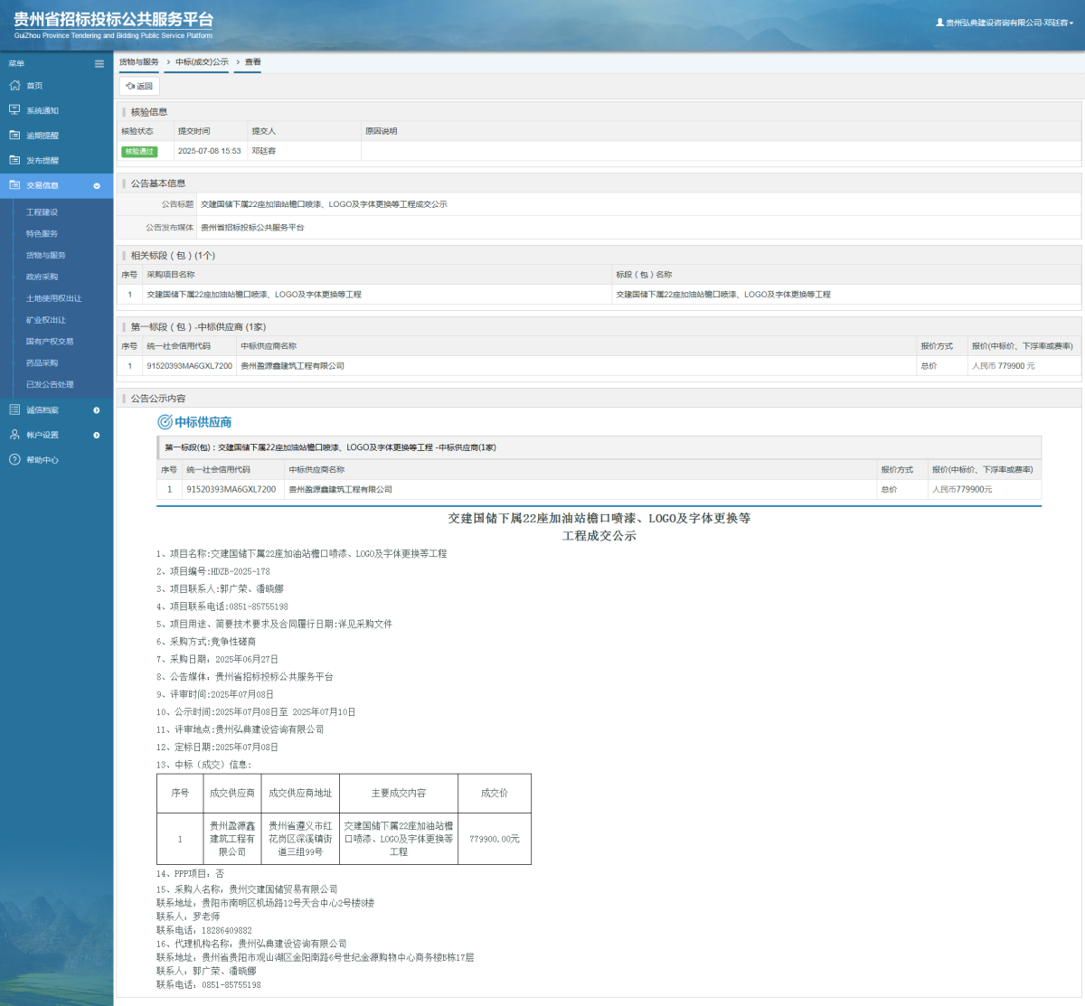This screenshot has height=1006, width=1085.
Task: Click the 采购人名称 贵州交建国储贸易有限公司 line
Action: (247, 889)
